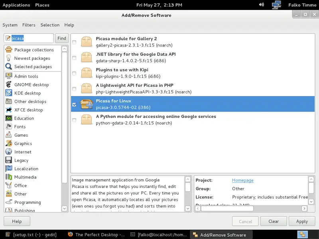Open the Fonts category icon
This screenshot has height=239, width=319.
(8, 126)
